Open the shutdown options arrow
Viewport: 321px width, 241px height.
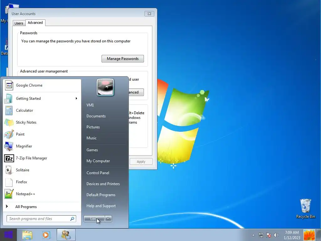108,219
